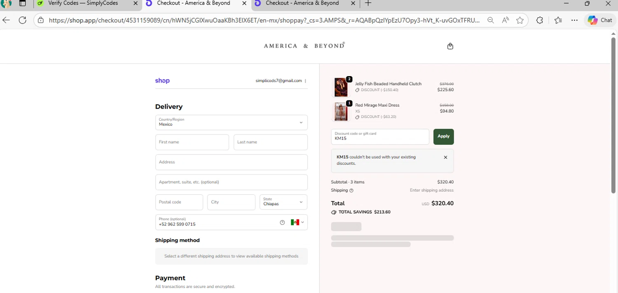
Task: Click the phone field help icon
Action: (282, 222)
